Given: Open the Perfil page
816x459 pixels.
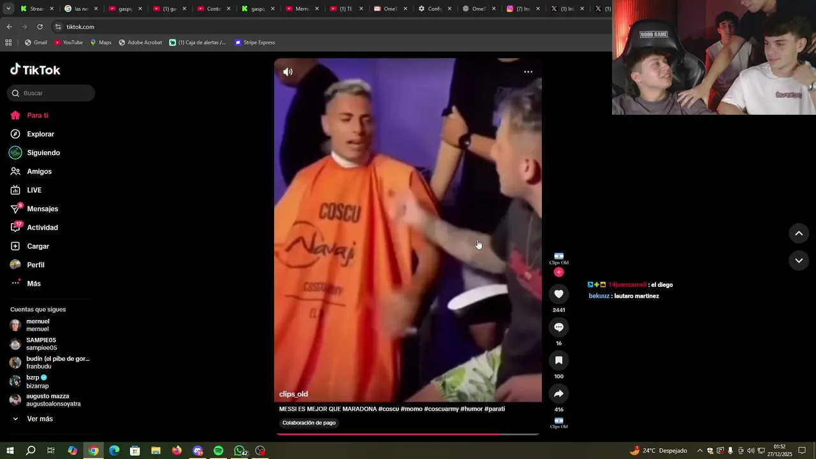Looking at the screenshot, I should pos(27,265).
